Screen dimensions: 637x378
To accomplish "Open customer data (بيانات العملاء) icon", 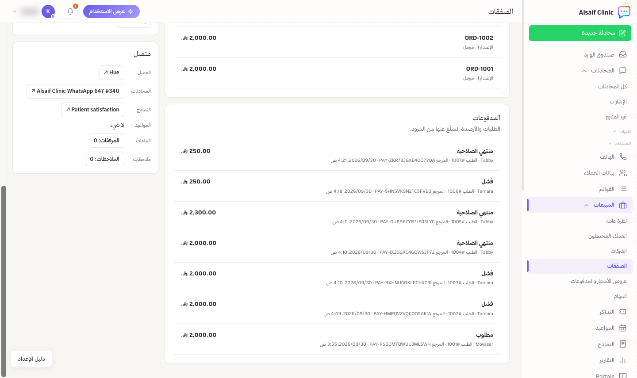I will (x=623, y=172).
